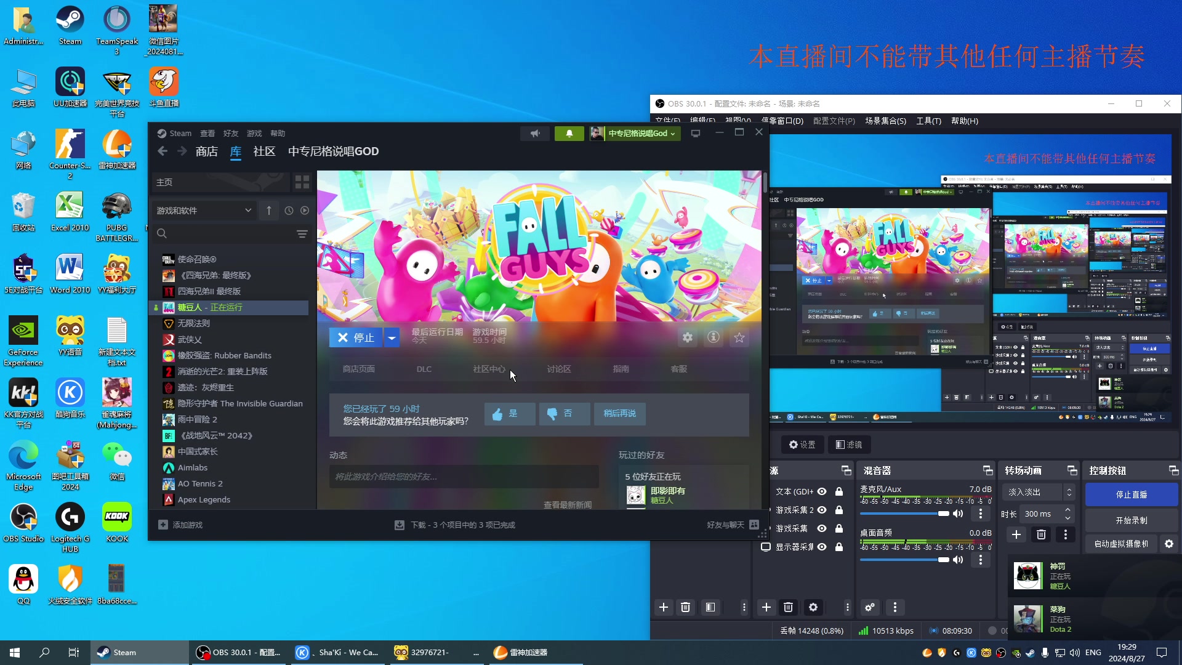Recommend game by clicking 是
The height and width of the screenshot is (665, 1182).
click(x=509, y=414)
